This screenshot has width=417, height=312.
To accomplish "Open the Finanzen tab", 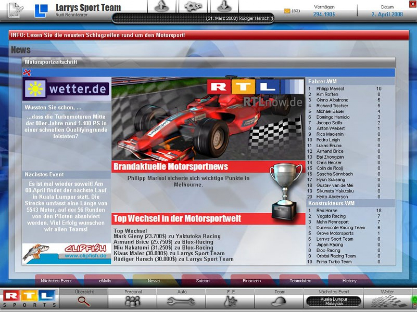I will click(x=252, y=281).
